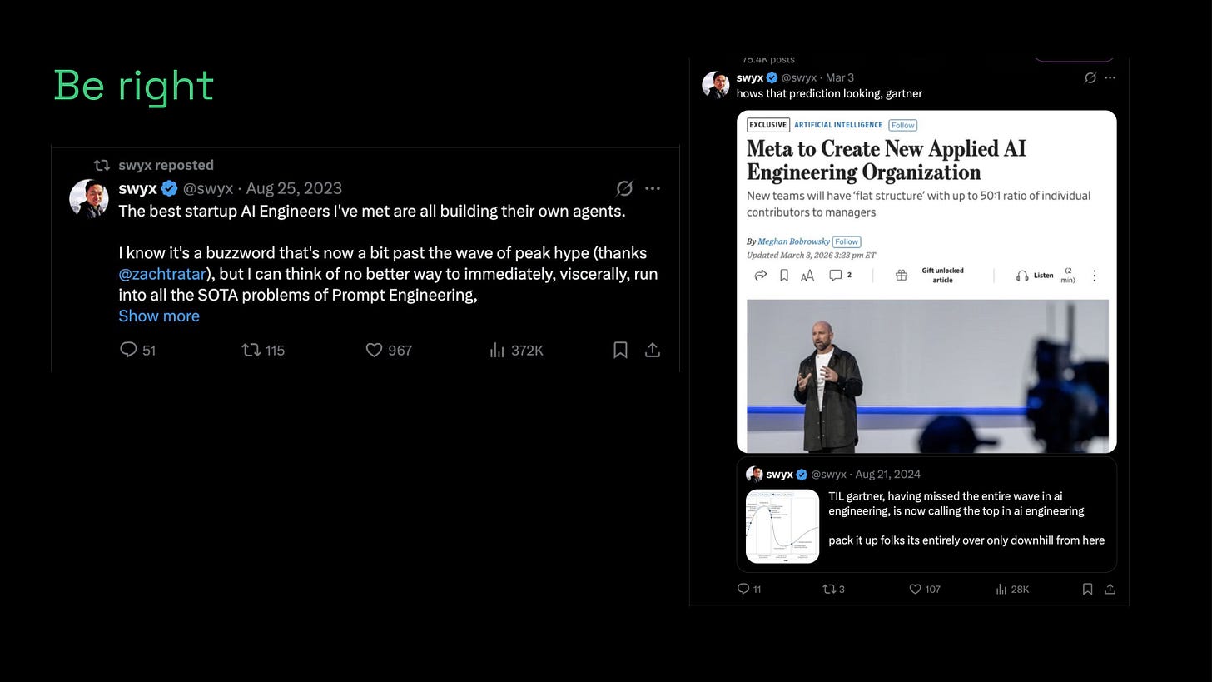Viewport: 1212px width, 682px height.
Task: Click the gift icon for the unlocked article
Action: [x=902, y=276]
